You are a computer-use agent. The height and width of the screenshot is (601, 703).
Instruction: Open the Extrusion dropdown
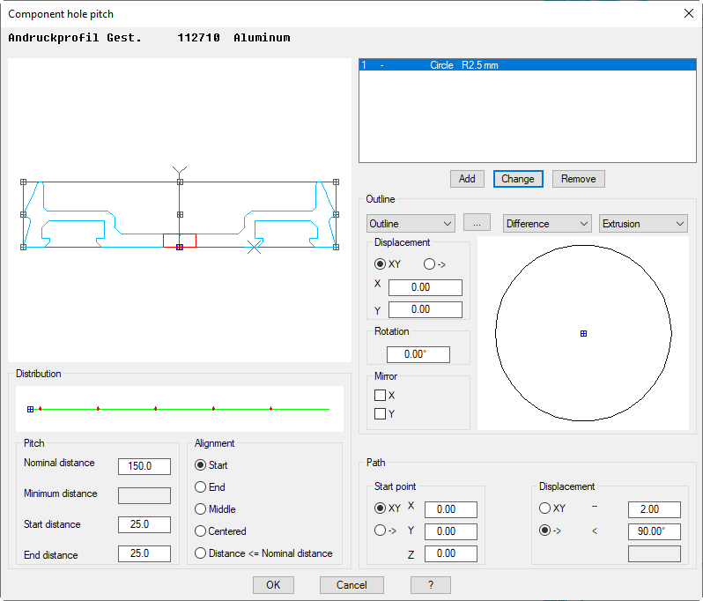[x=642, y=224]
